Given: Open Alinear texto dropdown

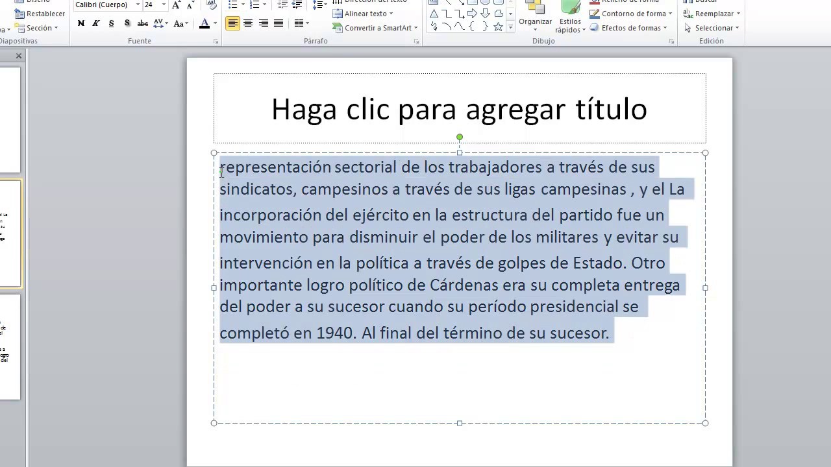Looking at the screenshot, I should click(363, 14).
